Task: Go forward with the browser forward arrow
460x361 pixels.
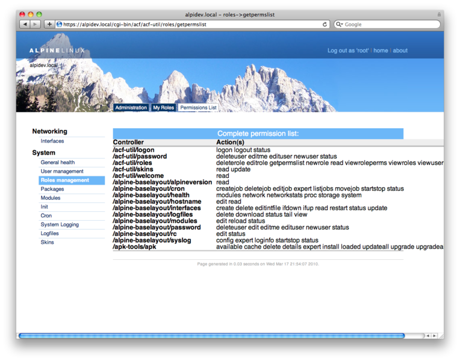Action: [x=35, y=24]
